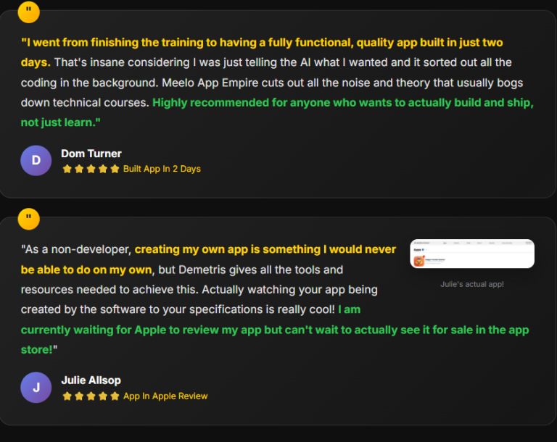Screen dimensions: 557x442
Task: Select Julie Allsop's purple "J" avatar
Action: (x=36, y=388)
